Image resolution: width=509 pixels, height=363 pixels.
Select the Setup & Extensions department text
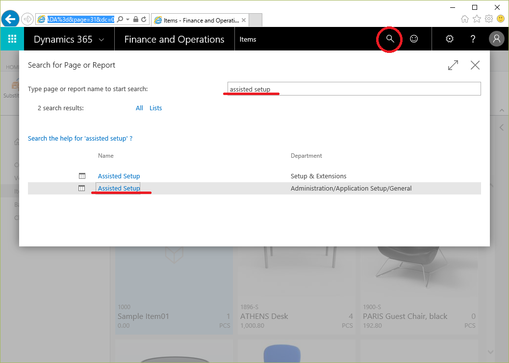(318, 176)
